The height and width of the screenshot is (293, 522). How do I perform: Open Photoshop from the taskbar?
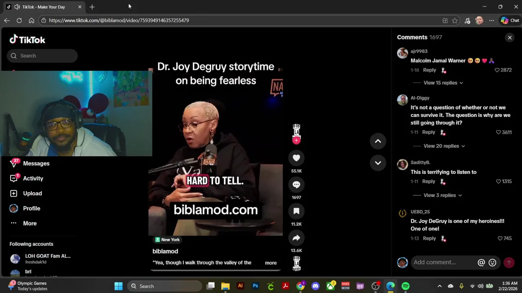pyautogui.click(x=255, y=286)
